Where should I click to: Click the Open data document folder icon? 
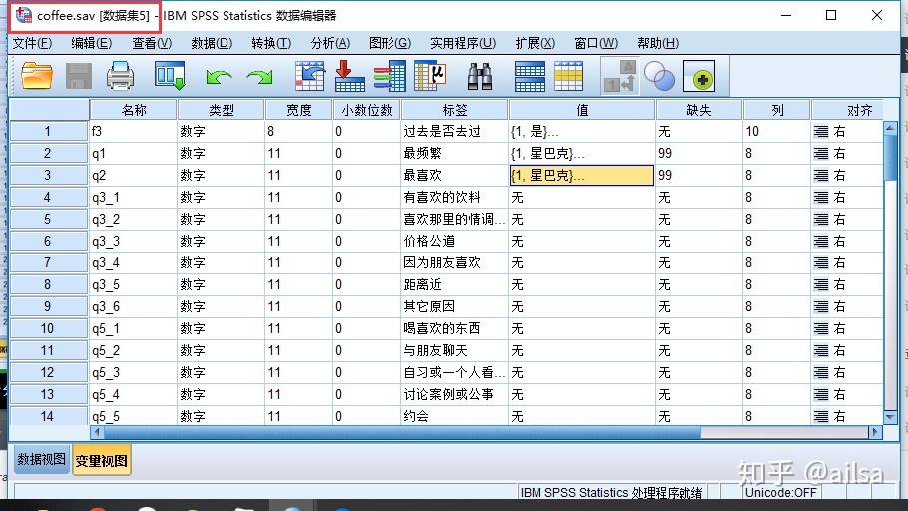(37, 76)
